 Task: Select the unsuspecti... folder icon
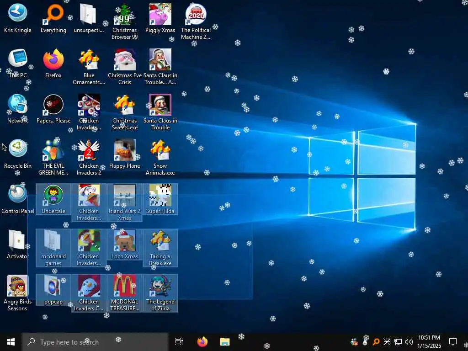click(x=89, y=18)
